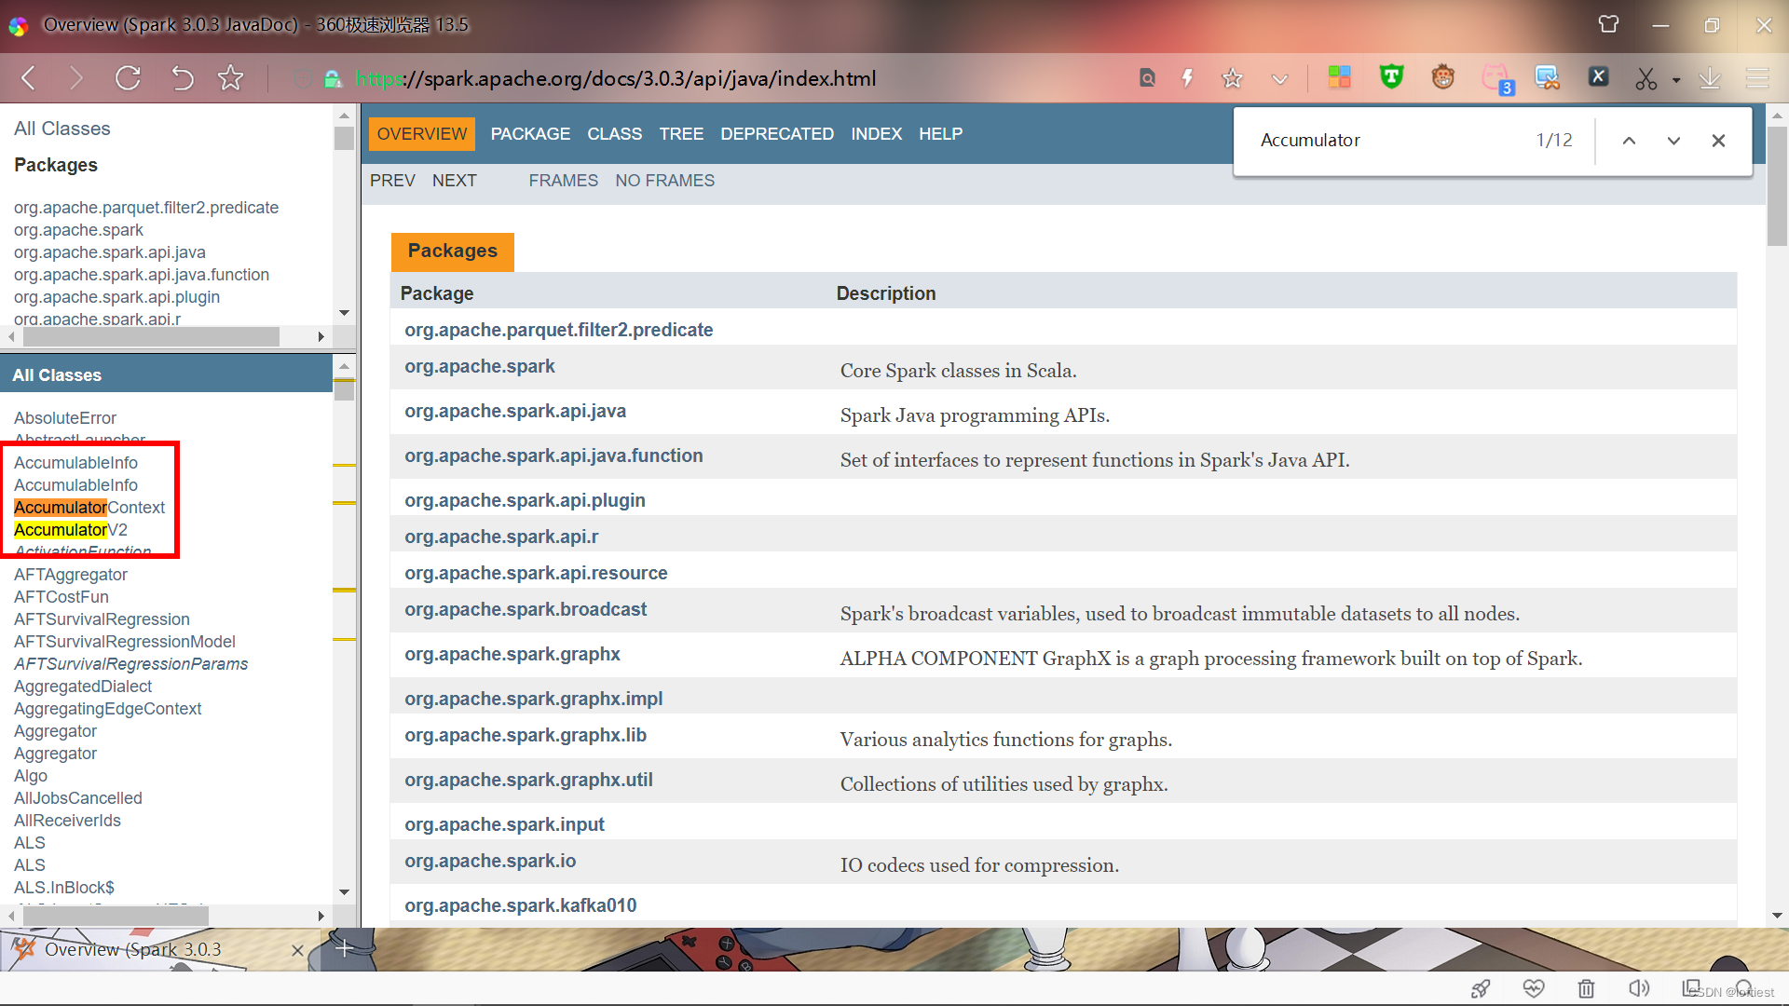Activate the lightning speed-boost icon
This screenshot has height=1006, width=1789.
[1186, 77]
